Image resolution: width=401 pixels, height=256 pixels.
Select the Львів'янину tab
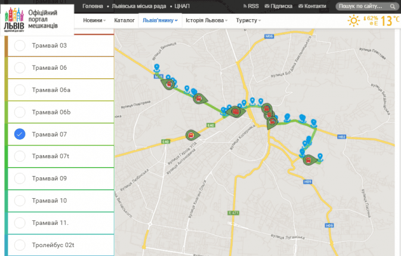(159, 20)
